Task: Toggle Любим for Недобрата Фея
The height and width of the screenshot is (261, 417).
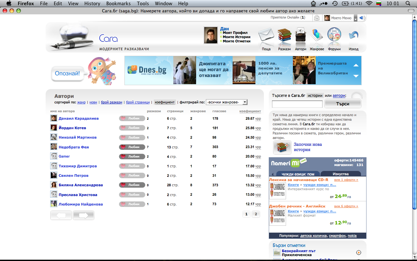Action: click(132, 147)
